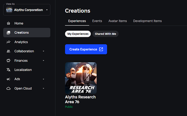The image size is (187, 116).
Task: Click the Ads sidebar label
Action: pos(17,79)
